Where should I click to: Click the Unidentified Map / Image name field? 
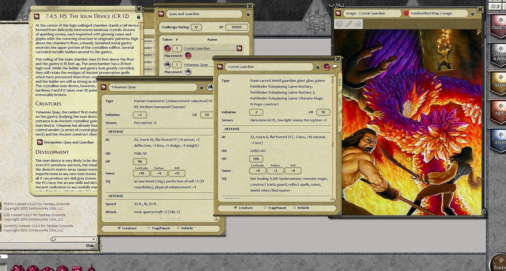coord(438,13)
